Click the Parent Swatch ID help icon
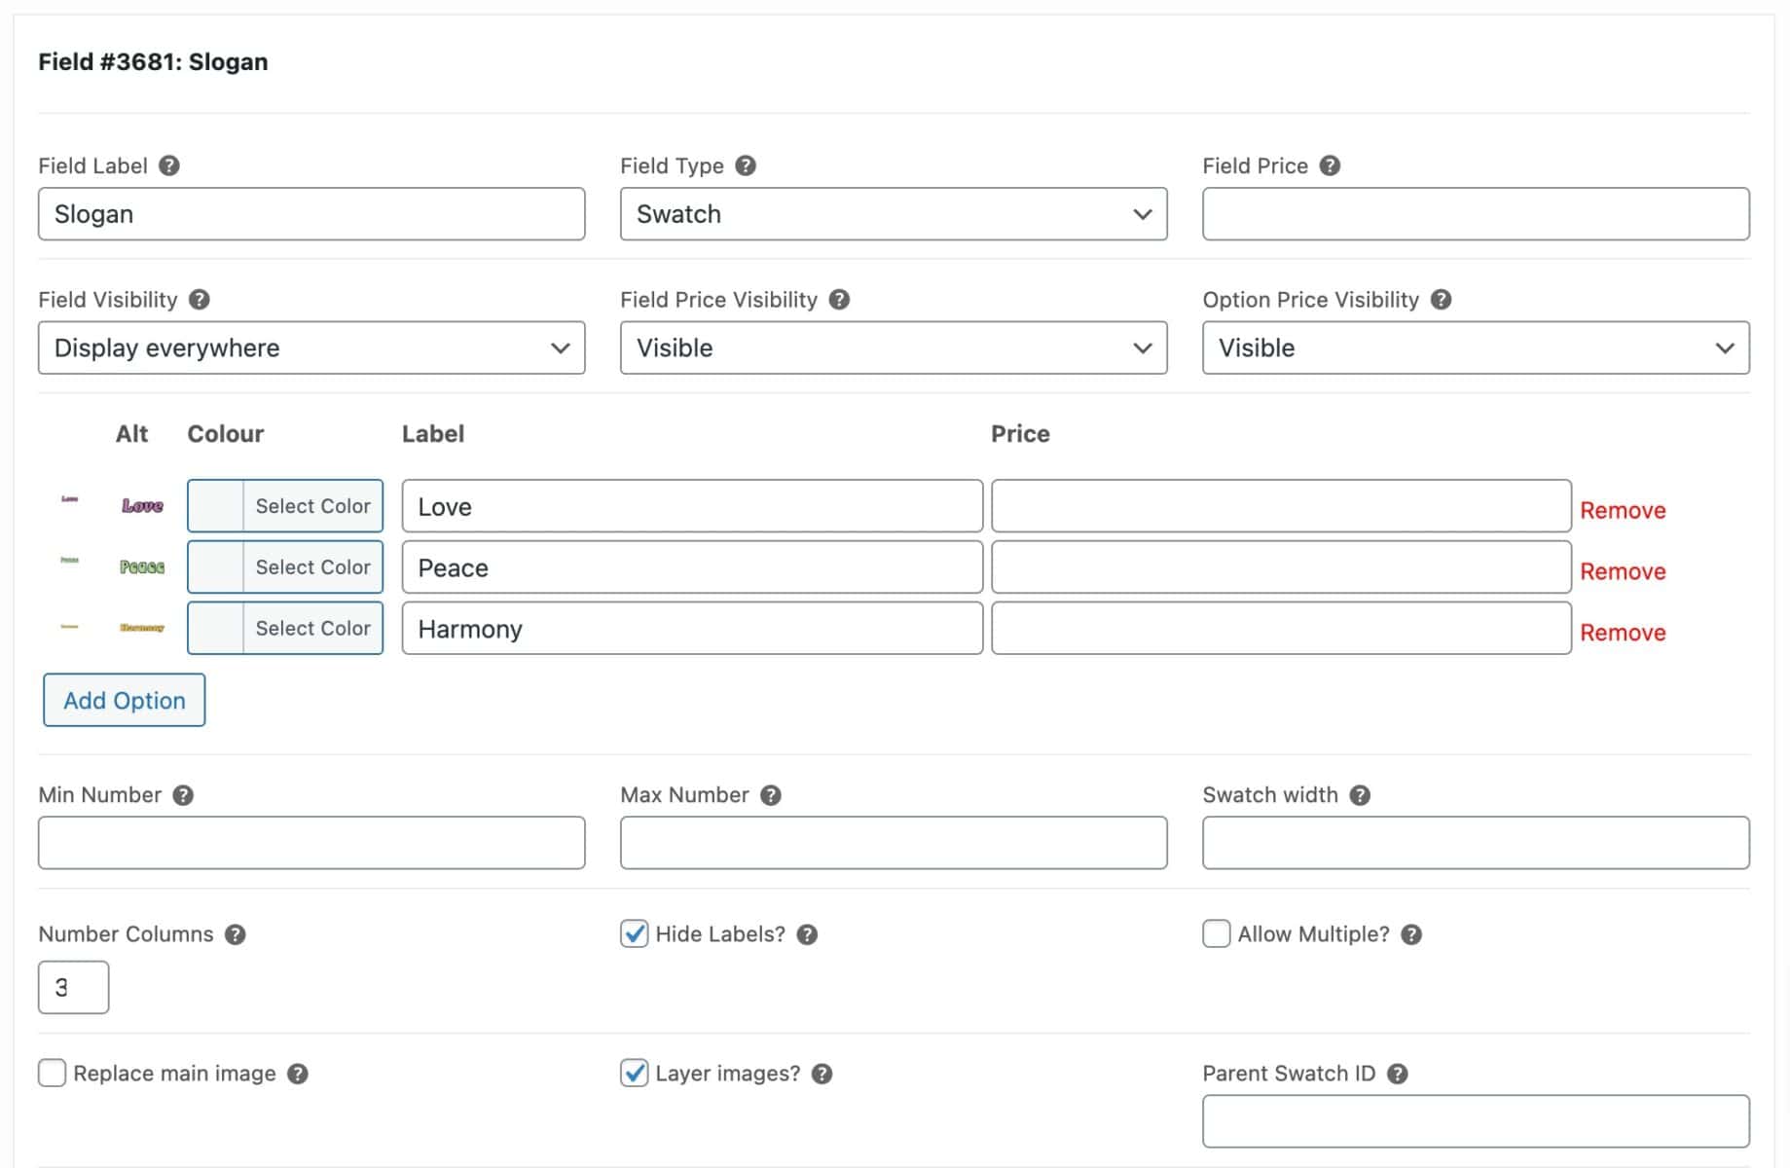Screen dimensions: 1790x1168 pyautogui.click(x=1398, y=1074)
